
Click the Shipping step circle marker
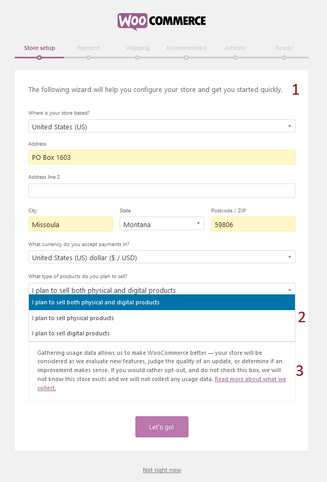click(x=137, y=57)
